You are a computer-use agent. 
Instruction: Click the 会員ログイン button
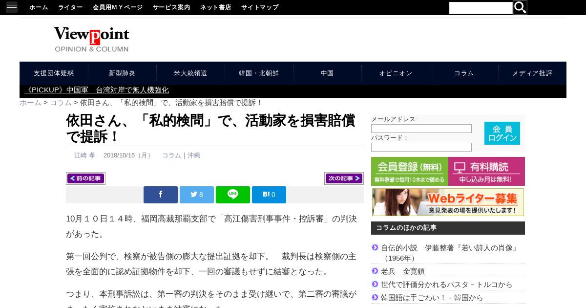point(502,133)
